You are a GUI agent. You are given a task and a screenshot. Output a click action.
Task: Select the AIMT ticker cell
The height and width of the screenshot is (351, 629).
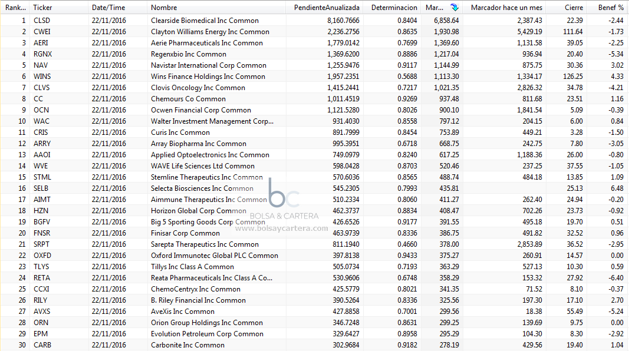coord(42,200)
